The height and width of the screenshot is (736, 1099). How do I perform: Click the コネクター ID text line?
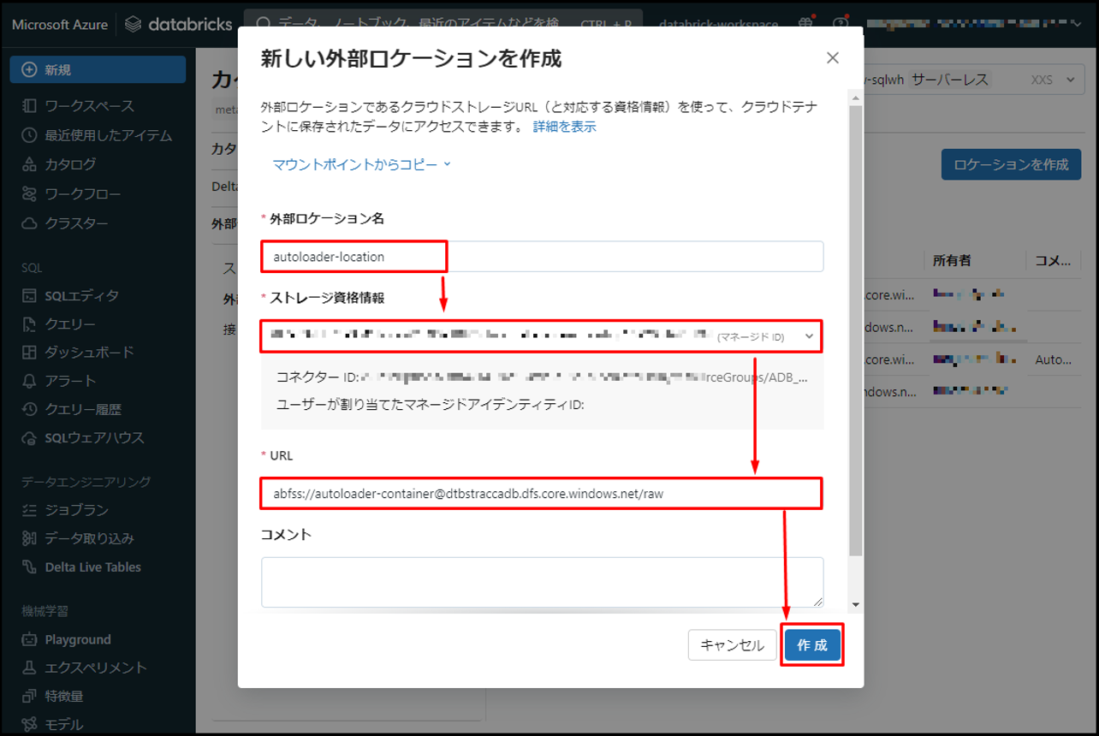click(541, 377)
